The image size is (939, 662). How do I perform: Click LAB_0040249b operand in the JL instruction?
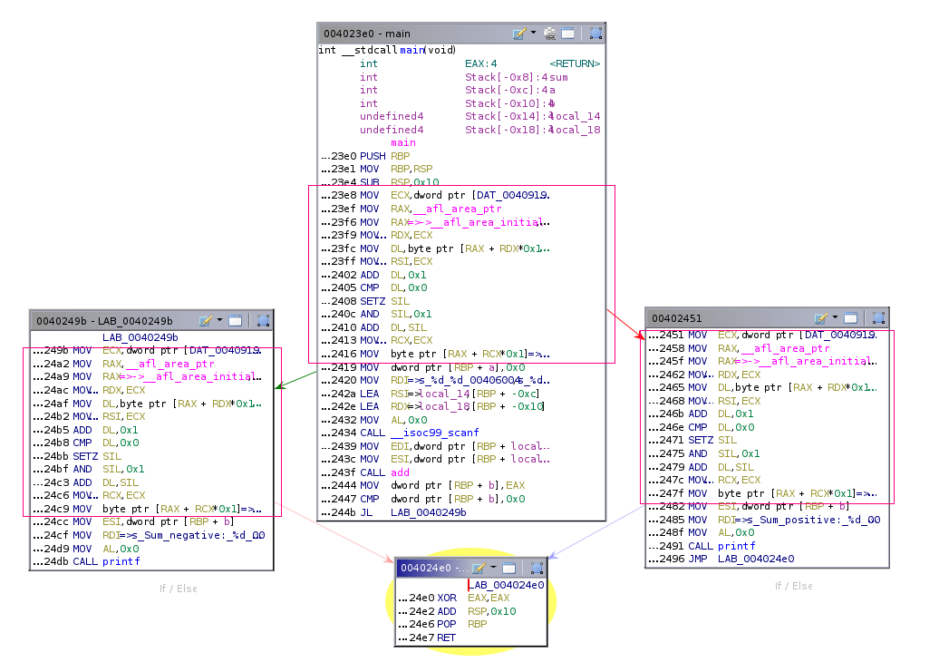point(428,512)
